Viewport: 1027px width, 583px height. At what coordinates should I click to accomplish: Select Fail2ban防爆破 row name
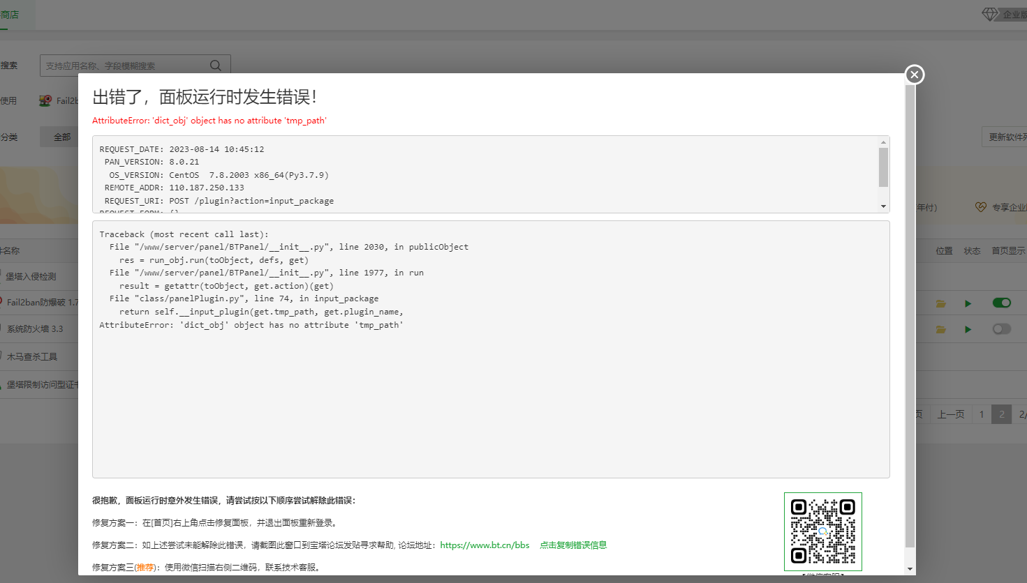(x=43, y=303)
